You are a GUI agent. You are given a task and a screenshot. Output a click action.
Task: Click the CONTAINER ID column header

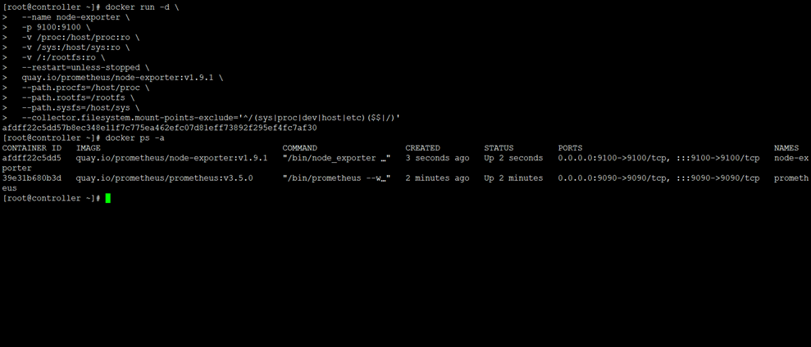(32, 148)
